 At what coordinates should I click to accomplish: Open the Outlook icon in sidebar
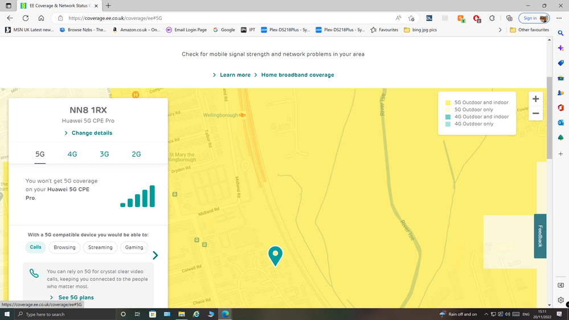pos(560,122)
